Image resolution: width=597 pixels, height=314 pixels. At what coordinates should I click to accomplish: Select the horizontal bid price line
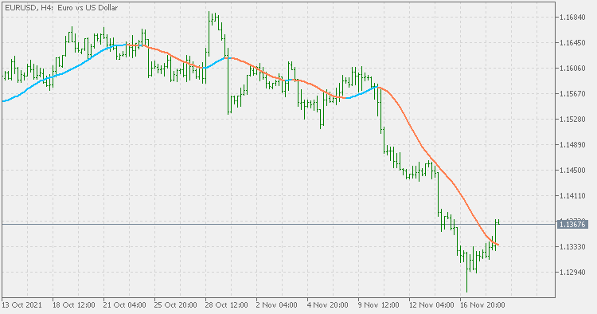(x=279, y=225)
